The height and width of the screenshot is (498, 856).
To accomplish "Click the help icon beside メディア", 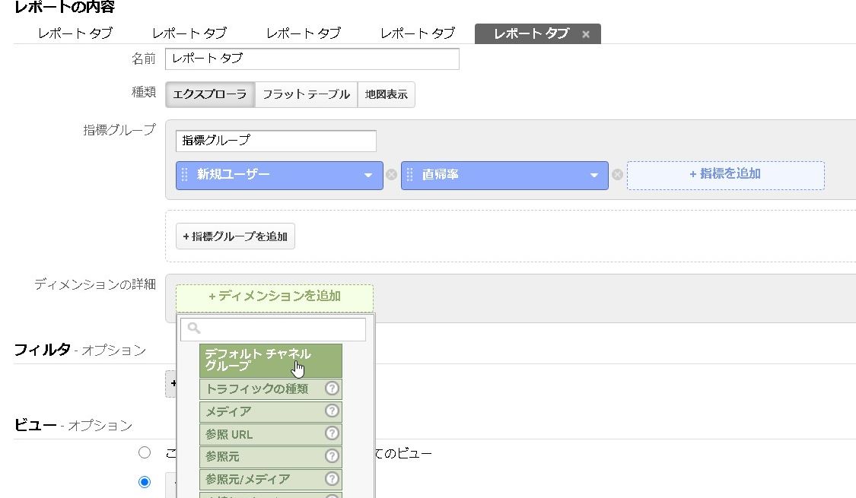I will pos(332,411).
